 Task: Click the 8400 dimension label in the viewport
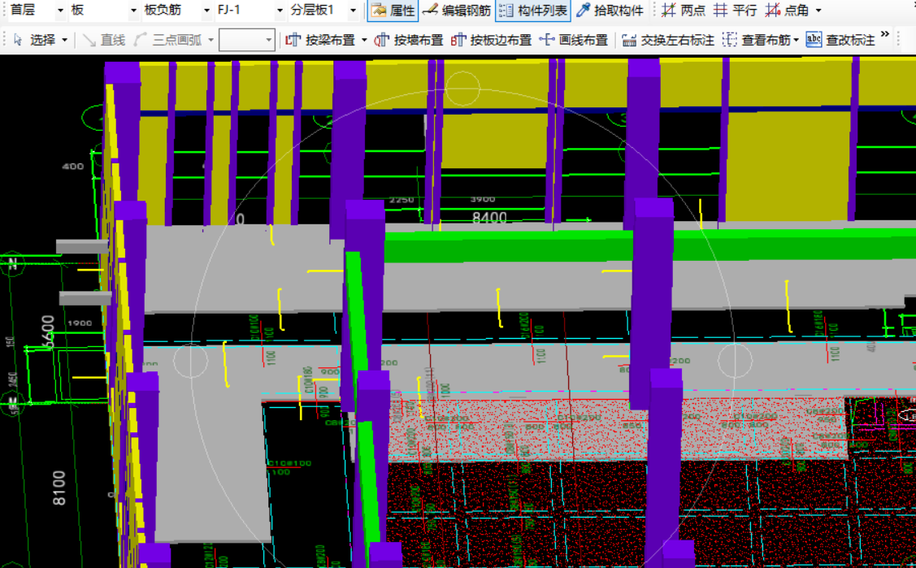pos(489,218)
